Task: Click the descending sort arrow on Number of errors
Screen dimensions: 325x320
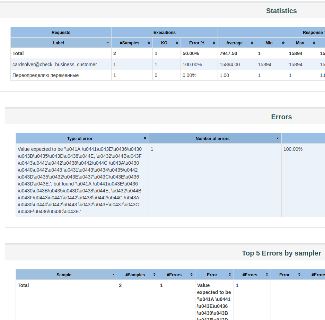Action: [278, 138]
